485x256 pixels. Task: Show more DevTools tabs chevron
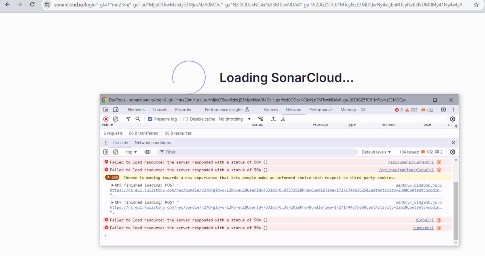[x=363, y=110]
